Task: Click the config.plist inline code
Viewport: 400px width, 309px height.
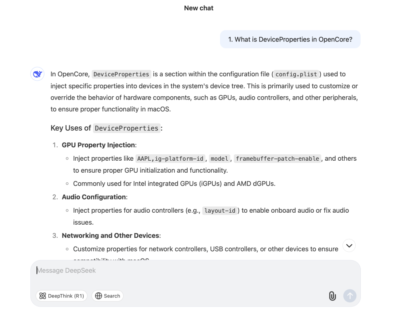Action: point(296,74)
